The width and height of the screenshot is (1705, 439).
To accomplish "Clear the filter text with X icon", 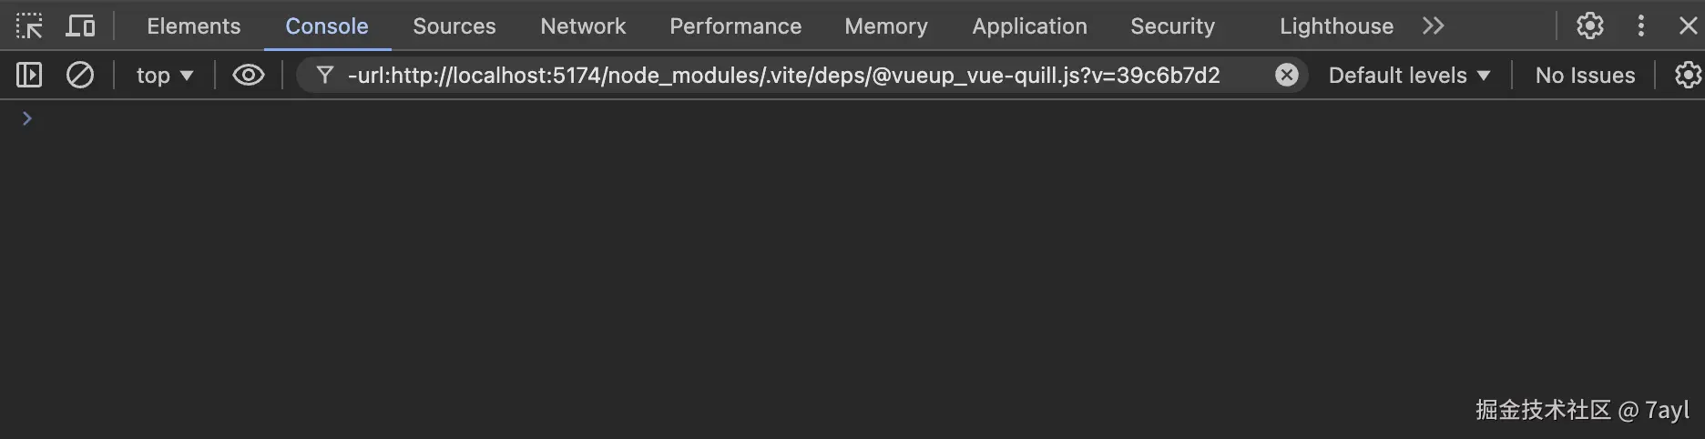I will (x=1286, y=75).
